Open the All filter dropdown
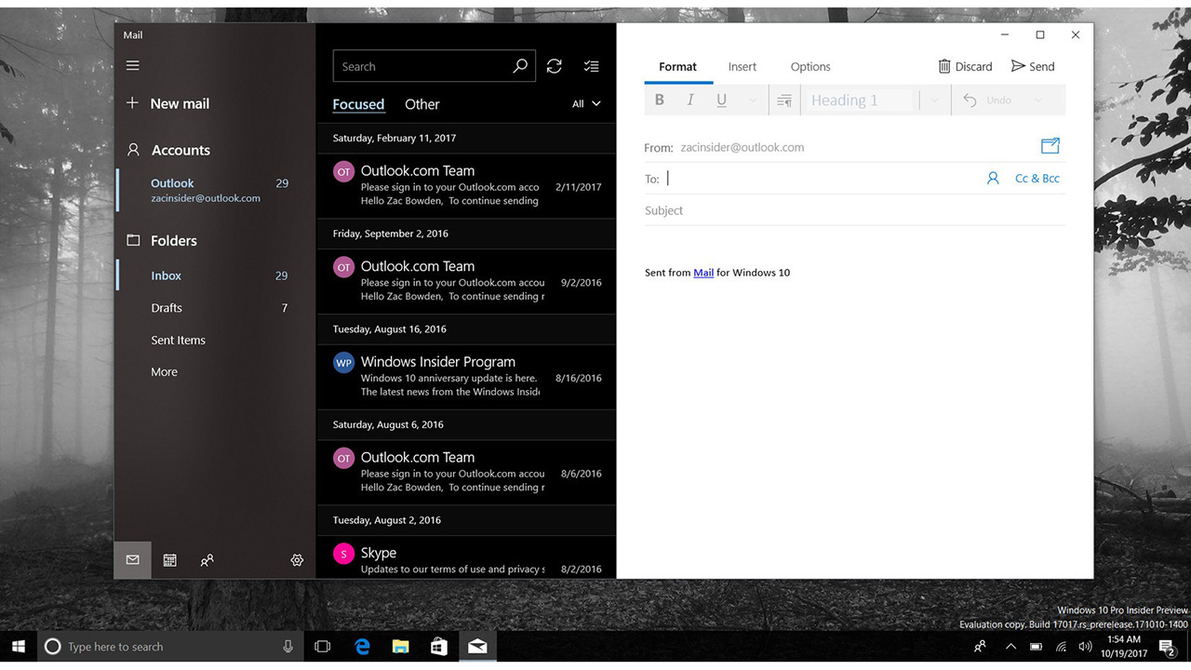Image resolution: width=1191 pixels, height=670 pixels. (584, 103)
